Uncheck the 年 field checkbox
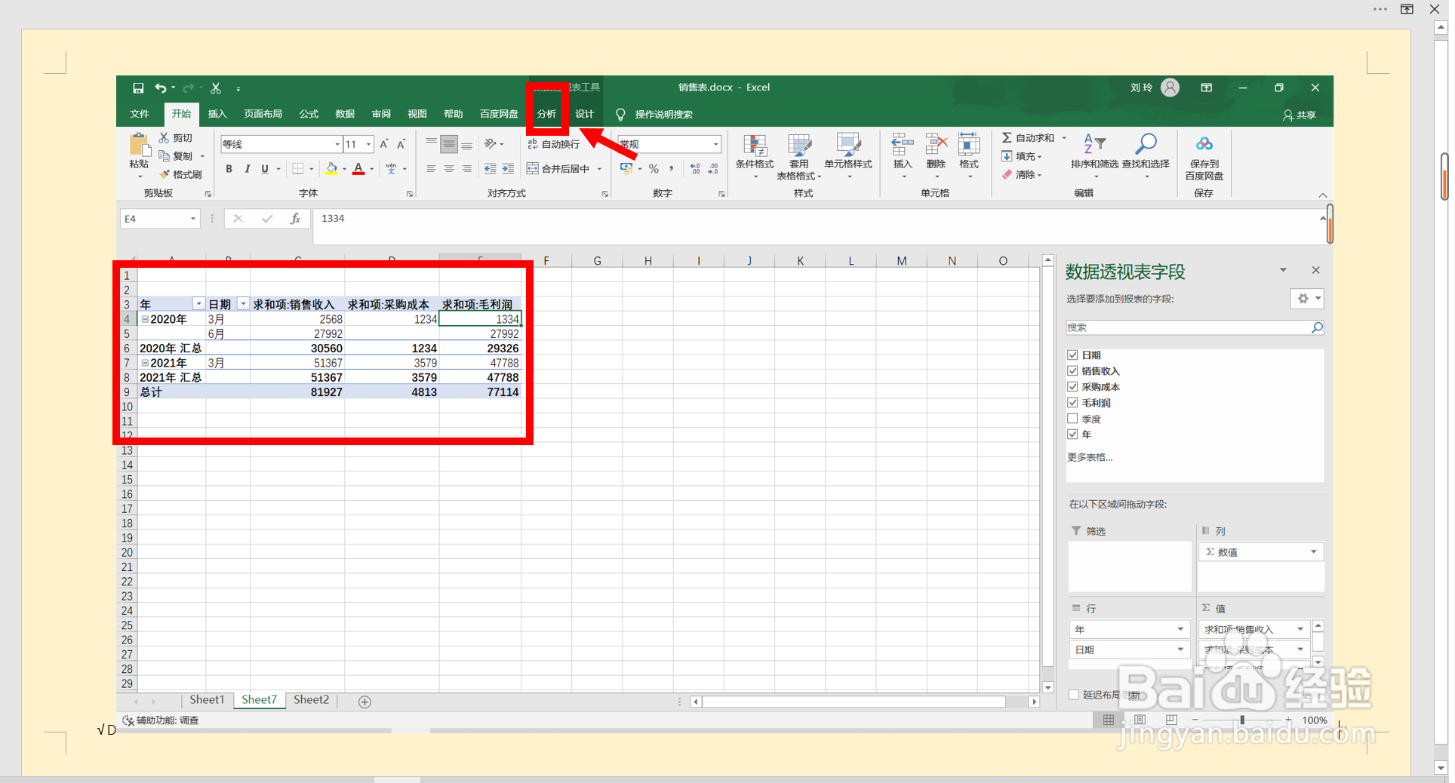The width and height of the screenshot is (1455, 783). (1072, 434)
